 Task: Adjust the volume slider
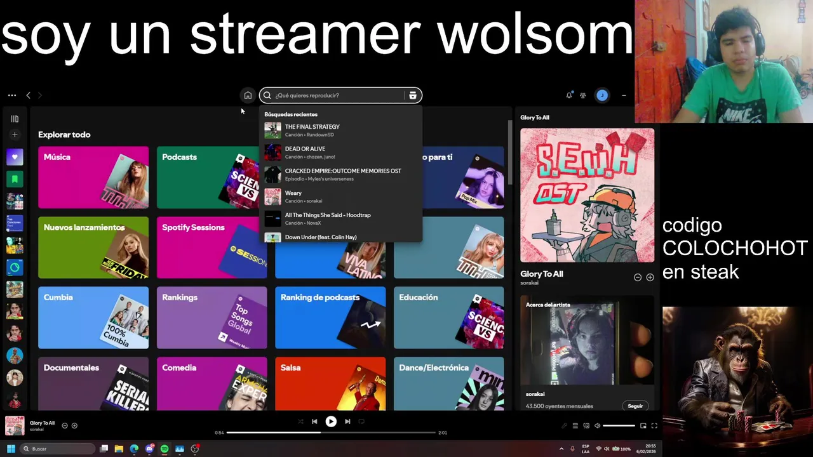(x=619, y=426)
